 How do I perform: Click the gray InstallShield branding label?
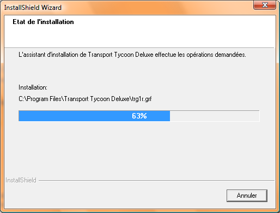[21, 180]
